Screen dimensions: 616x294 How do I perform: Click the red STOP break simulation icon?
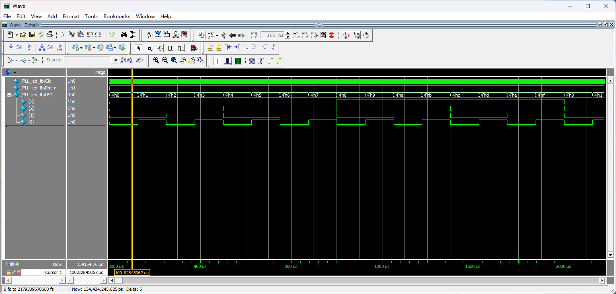[331, 35]
